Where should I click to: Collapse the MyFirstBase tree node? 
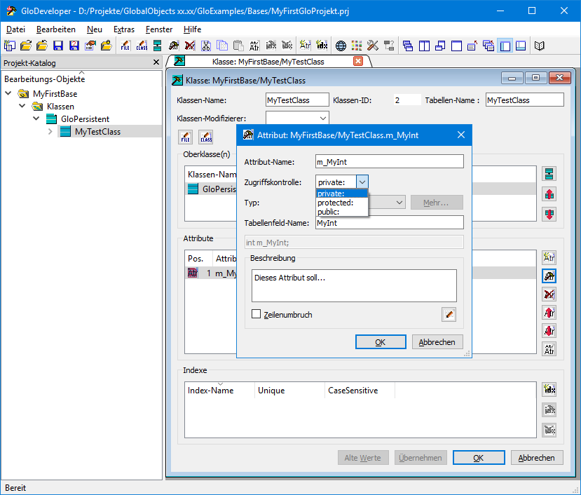8,93
